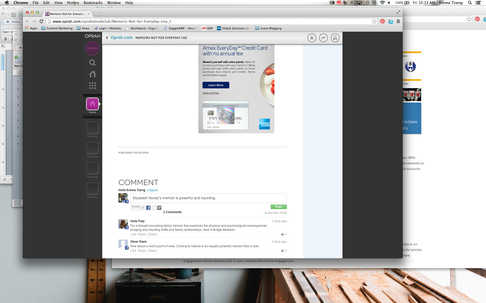
Task: Click the Chrome refresh page icon
Action: (41, 21)
